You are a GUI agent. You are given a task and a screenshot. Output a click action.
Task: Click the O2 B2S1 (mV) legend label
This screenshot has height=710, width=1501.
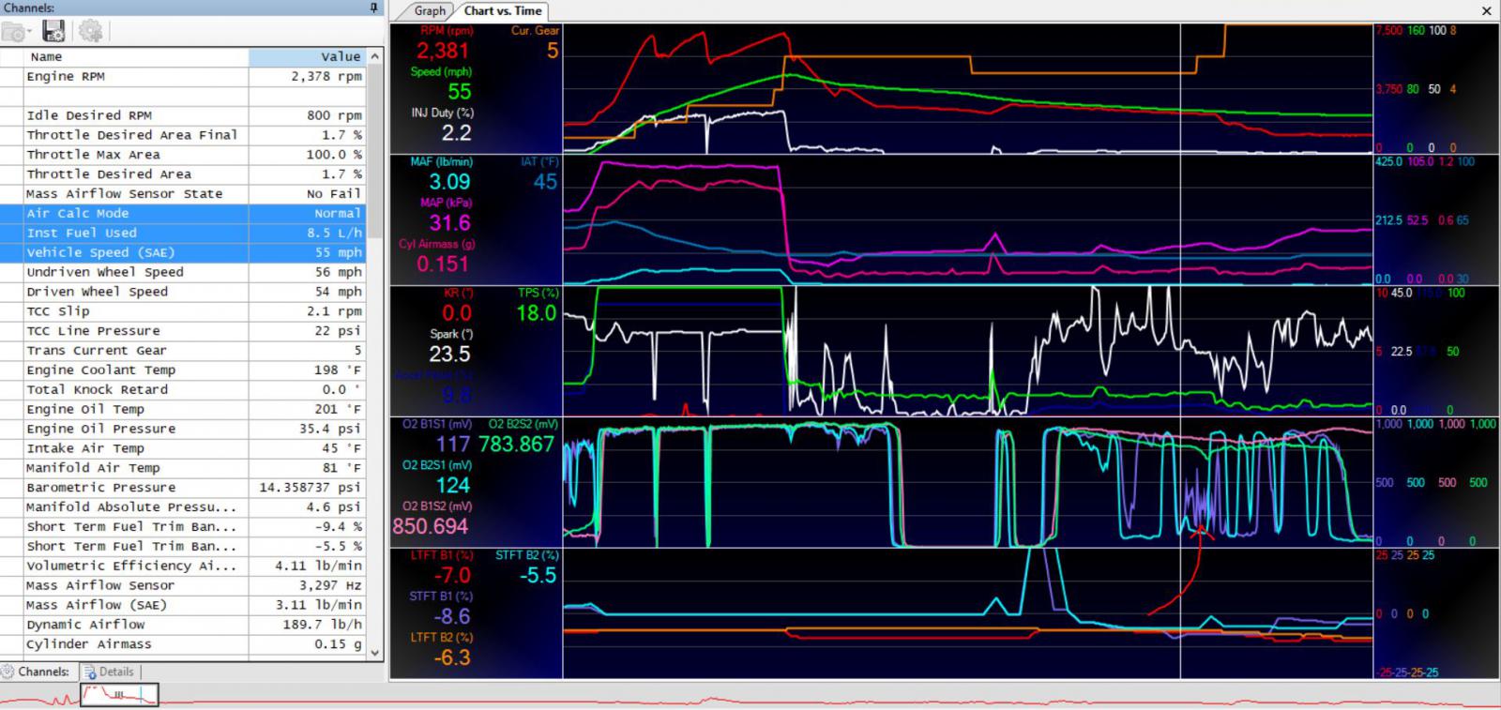tap(437, 465)
